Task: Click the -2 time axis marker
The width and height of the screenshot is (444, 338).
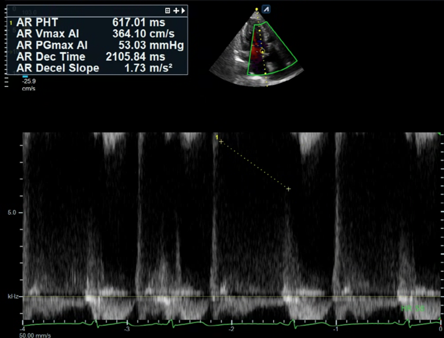Action: tap(232, 329)
